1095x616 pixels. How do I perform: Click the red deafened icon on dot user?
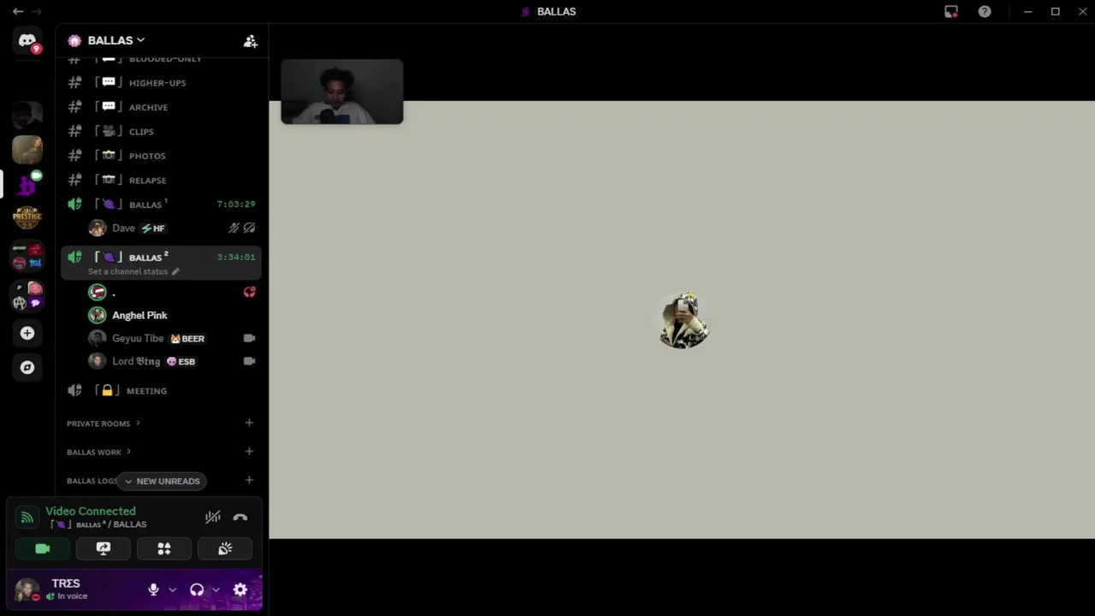point(249,292)
